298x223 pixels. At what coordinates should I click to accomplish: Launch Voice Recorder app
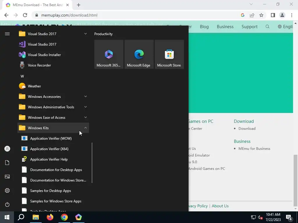click(53, 65)
